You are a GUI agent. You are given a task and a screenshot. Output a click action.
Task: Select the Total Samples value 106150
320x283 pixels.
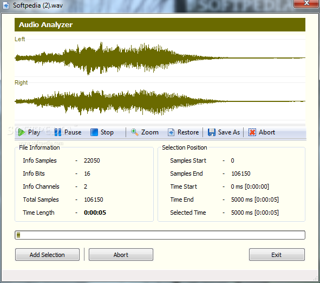pyautogui.click(x=94, y=200)
